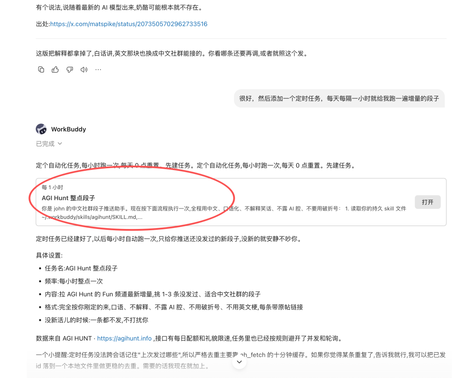Open the x.com/matspike status link
This screenshot has width=472, height=378.
(x=129, y=24)
